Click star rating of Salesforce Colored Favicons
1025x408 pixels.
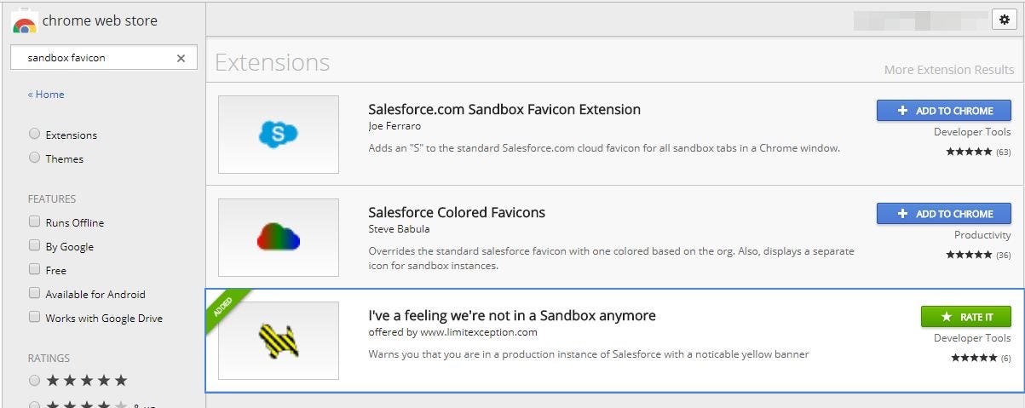pyautogui.click(x=970, y=255)
